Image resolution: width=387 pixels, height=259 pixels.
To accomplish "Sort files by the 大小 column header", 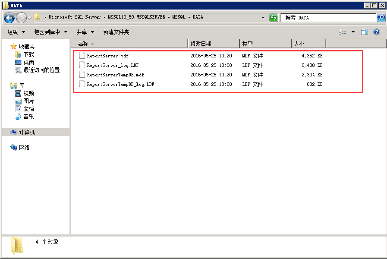I will 309,44.
